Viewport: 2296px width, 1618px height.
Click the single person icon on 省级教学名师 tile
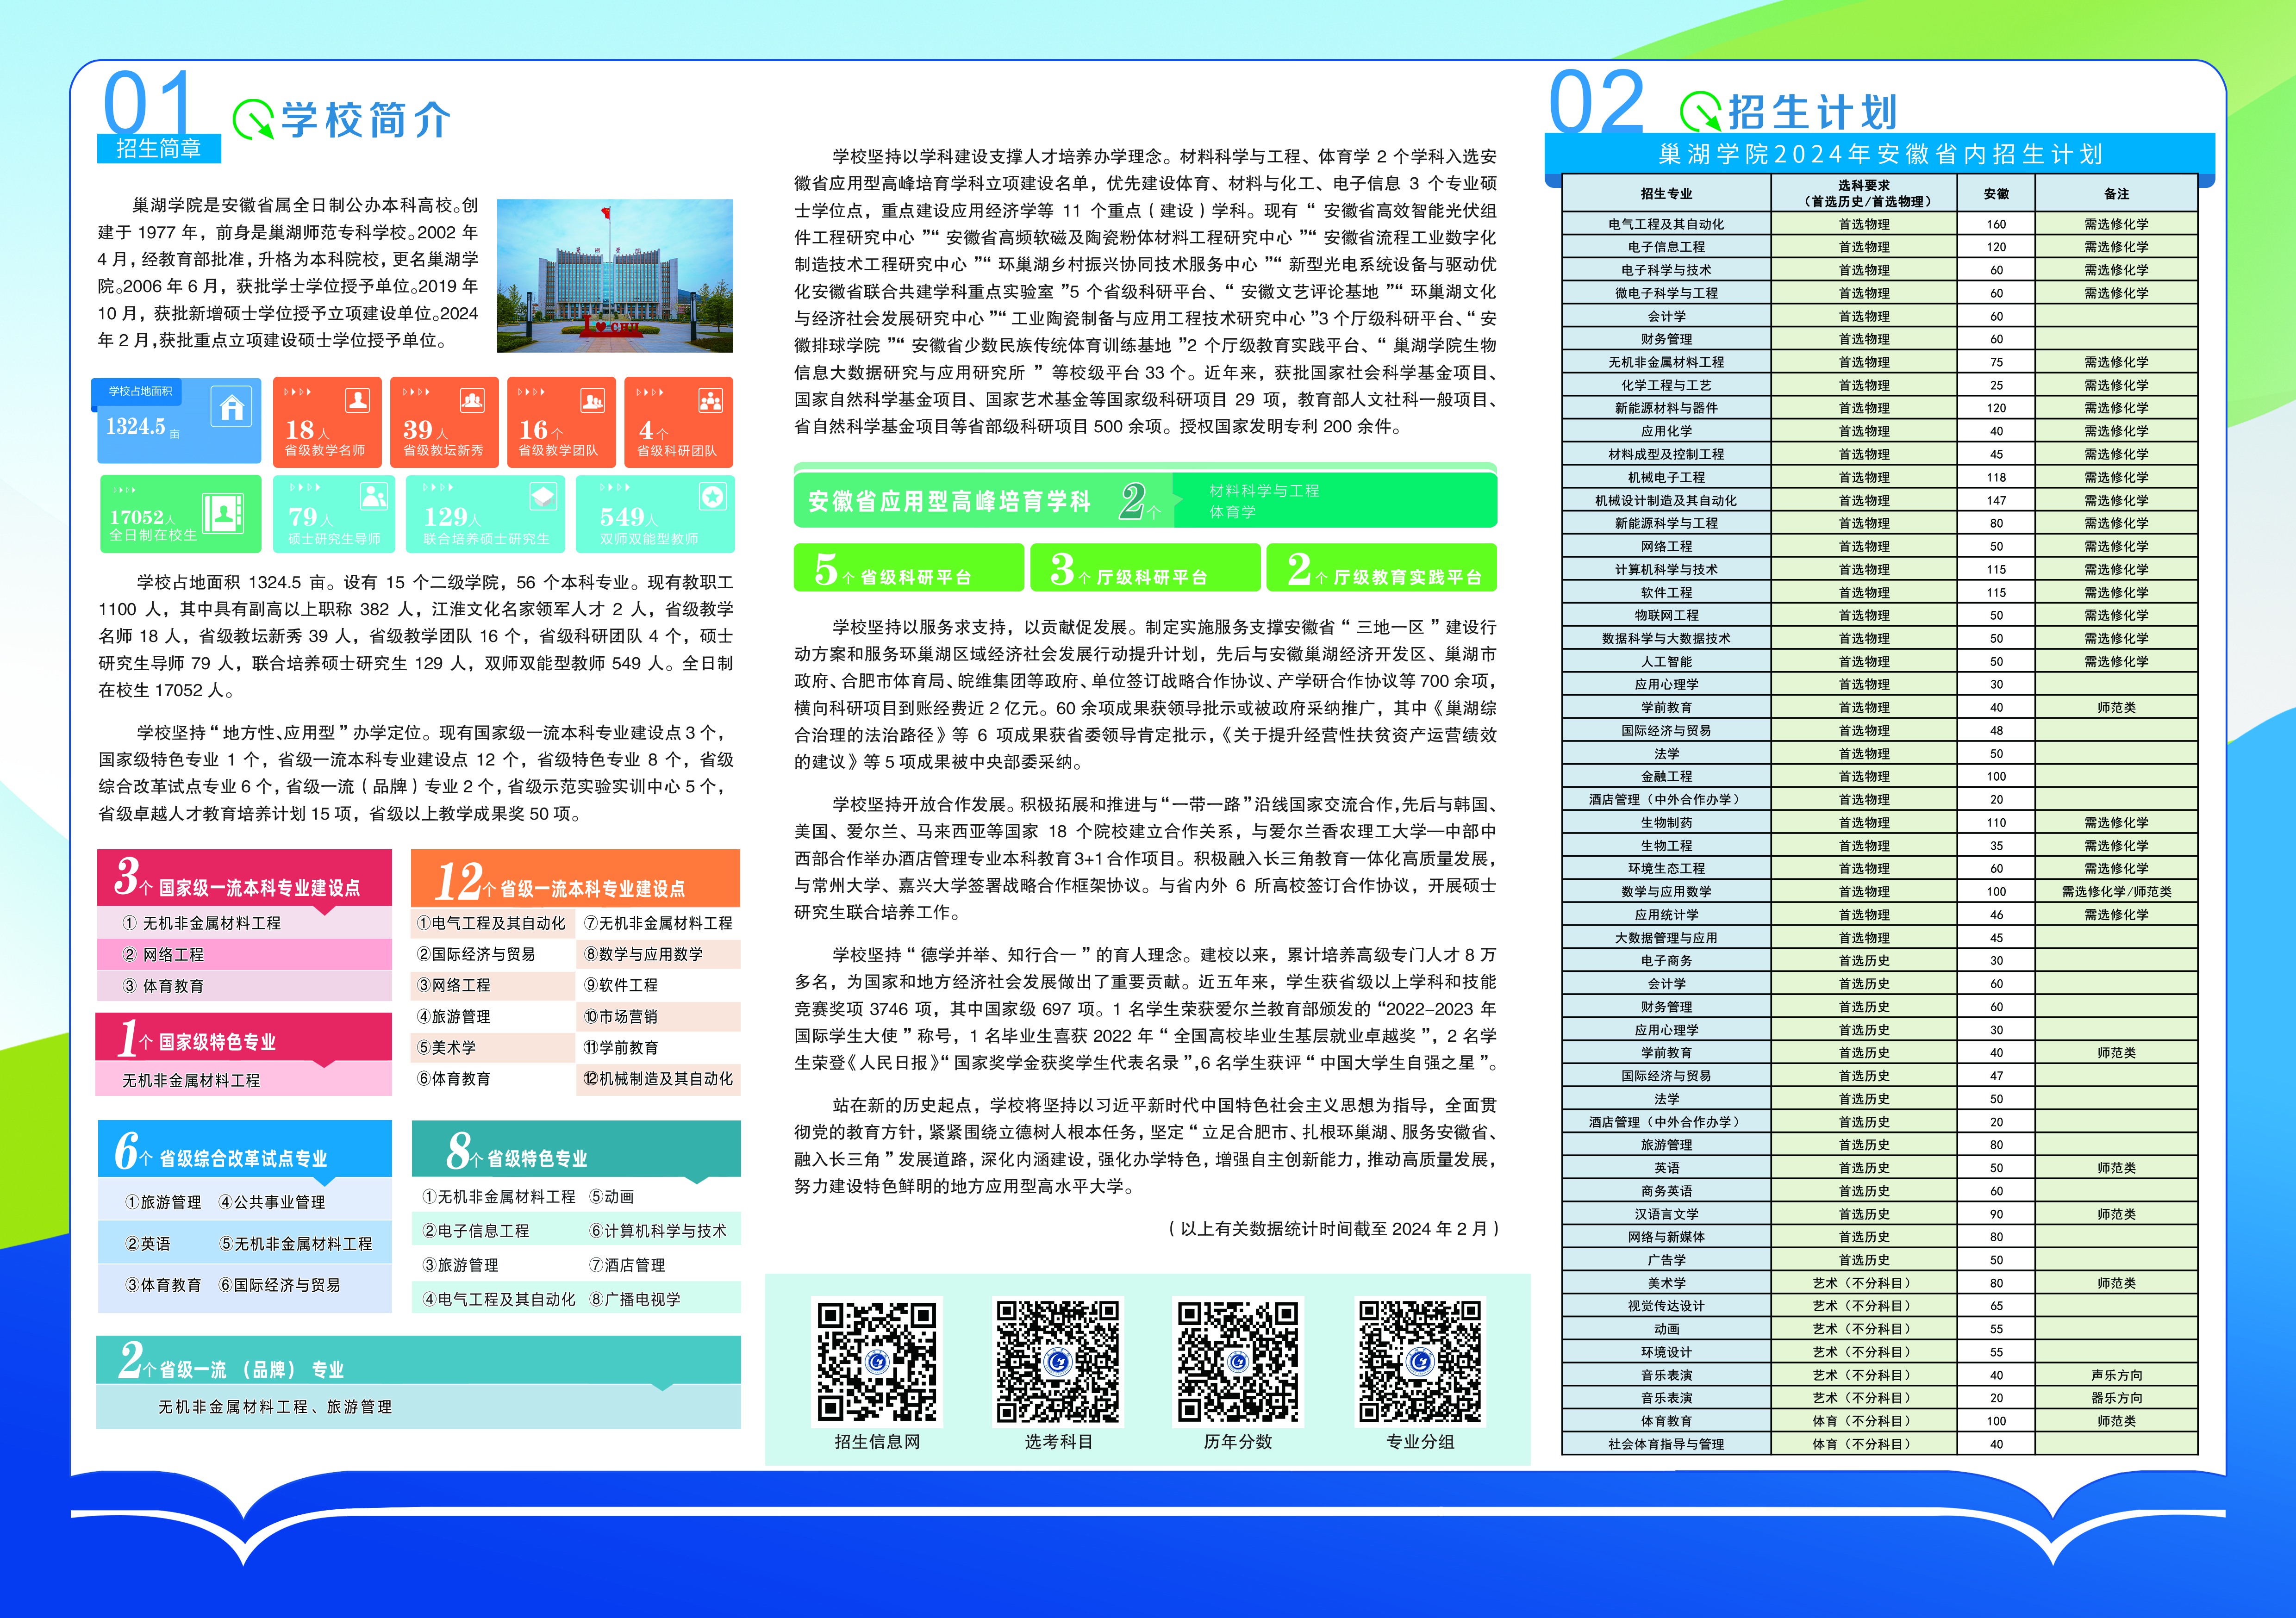[x=357, y=400]
